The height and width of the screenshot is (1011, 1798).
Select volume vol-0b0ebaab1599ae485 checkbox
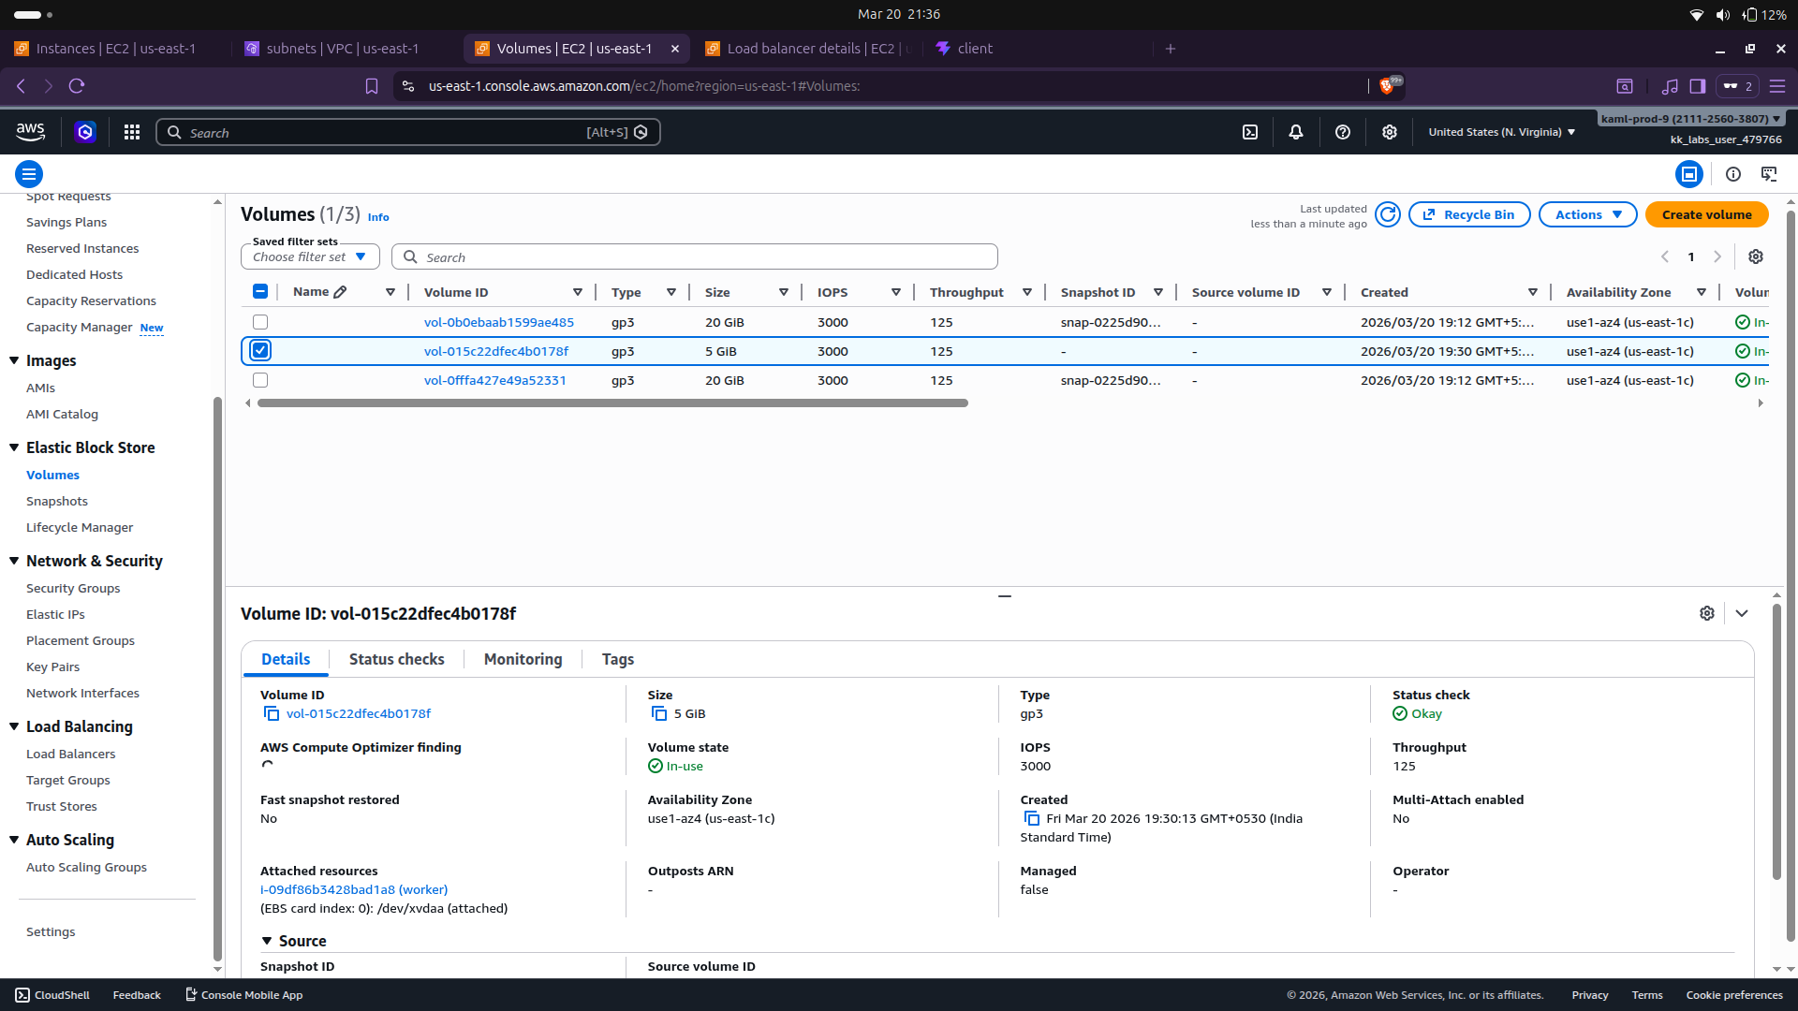click(x=260, y=322)
